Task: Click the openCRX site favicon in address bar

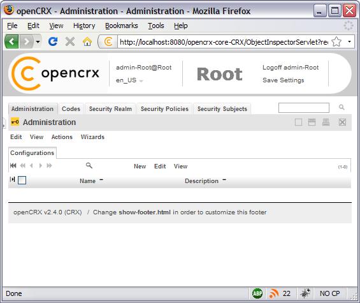Action: pos(108,41)
